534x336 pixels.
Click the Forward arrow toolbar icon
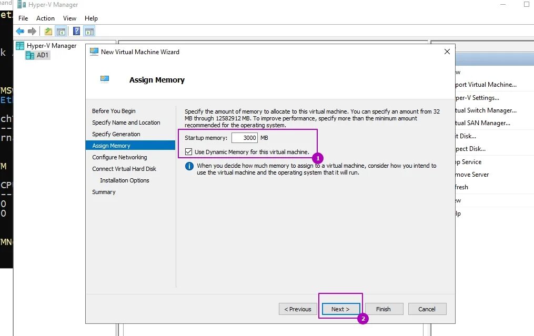[32, 32]
